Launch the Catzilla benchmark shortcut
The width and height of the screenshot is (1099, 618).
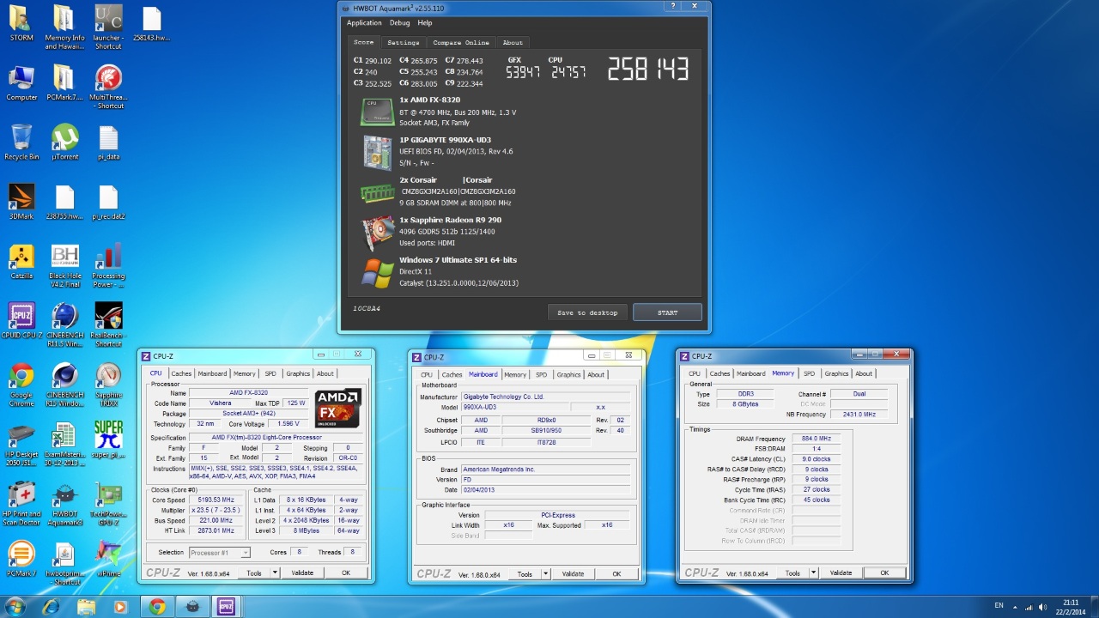click(21, 260)
